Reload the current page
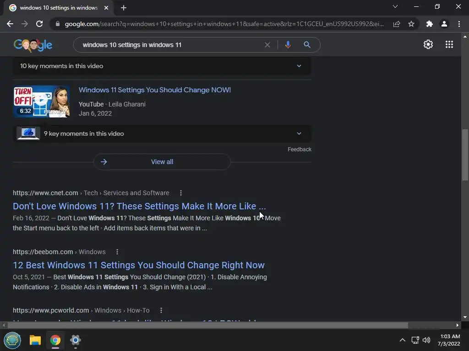Viewport: 469px width, 351px height. click(x=39, y=24)
